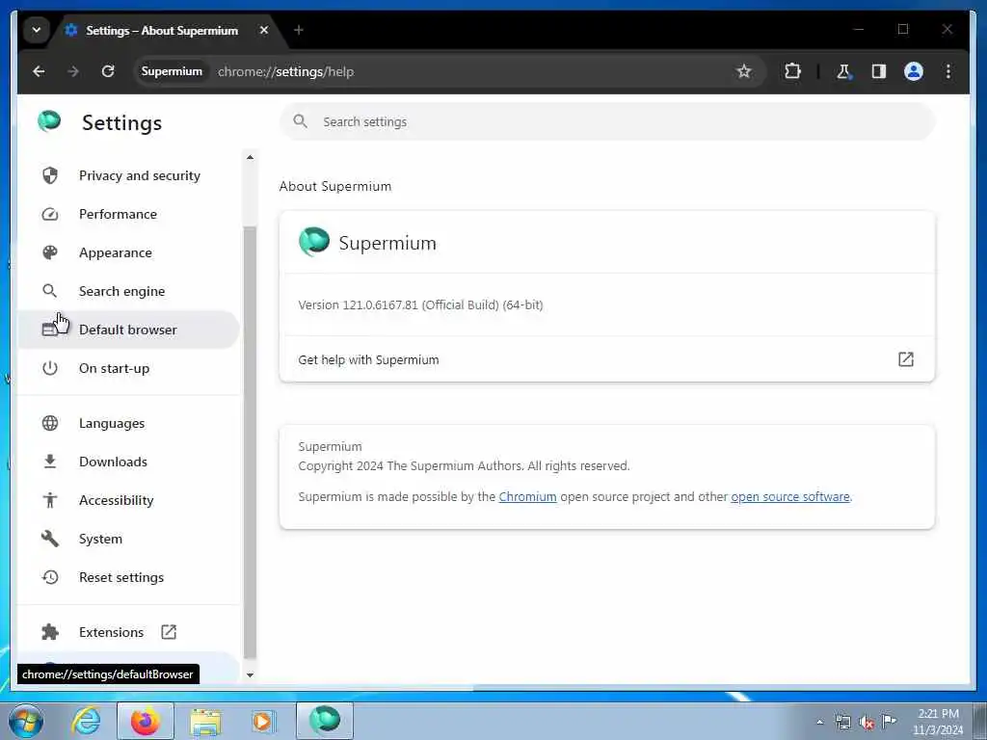Open Privacy and security settings
The height and width of the screenshot is (740, 987).
pos(128,175)
